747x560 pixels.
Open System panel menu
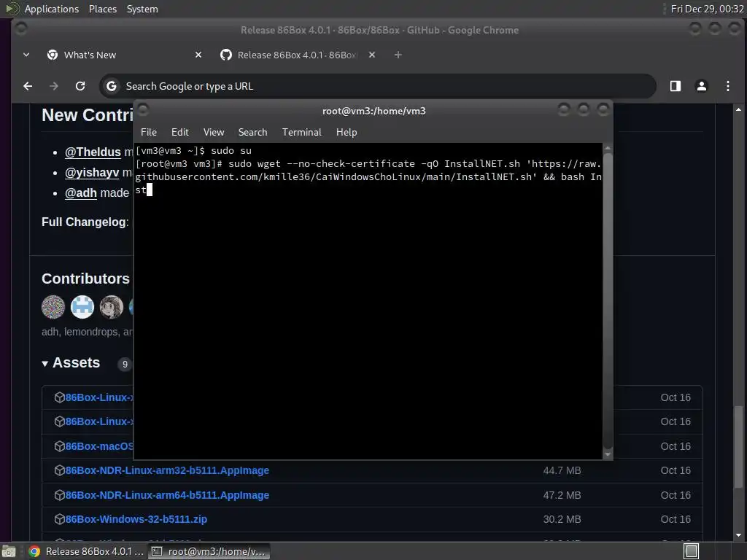(142, 9)
